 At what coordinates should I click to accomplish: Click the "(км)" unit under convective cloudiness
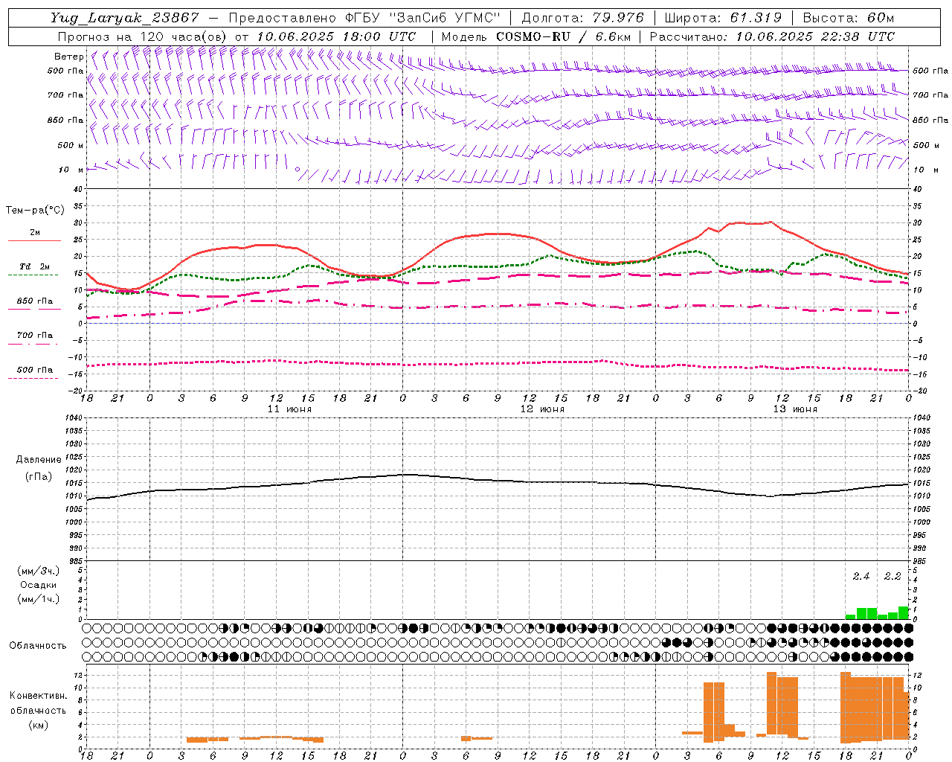coord(38,725)
